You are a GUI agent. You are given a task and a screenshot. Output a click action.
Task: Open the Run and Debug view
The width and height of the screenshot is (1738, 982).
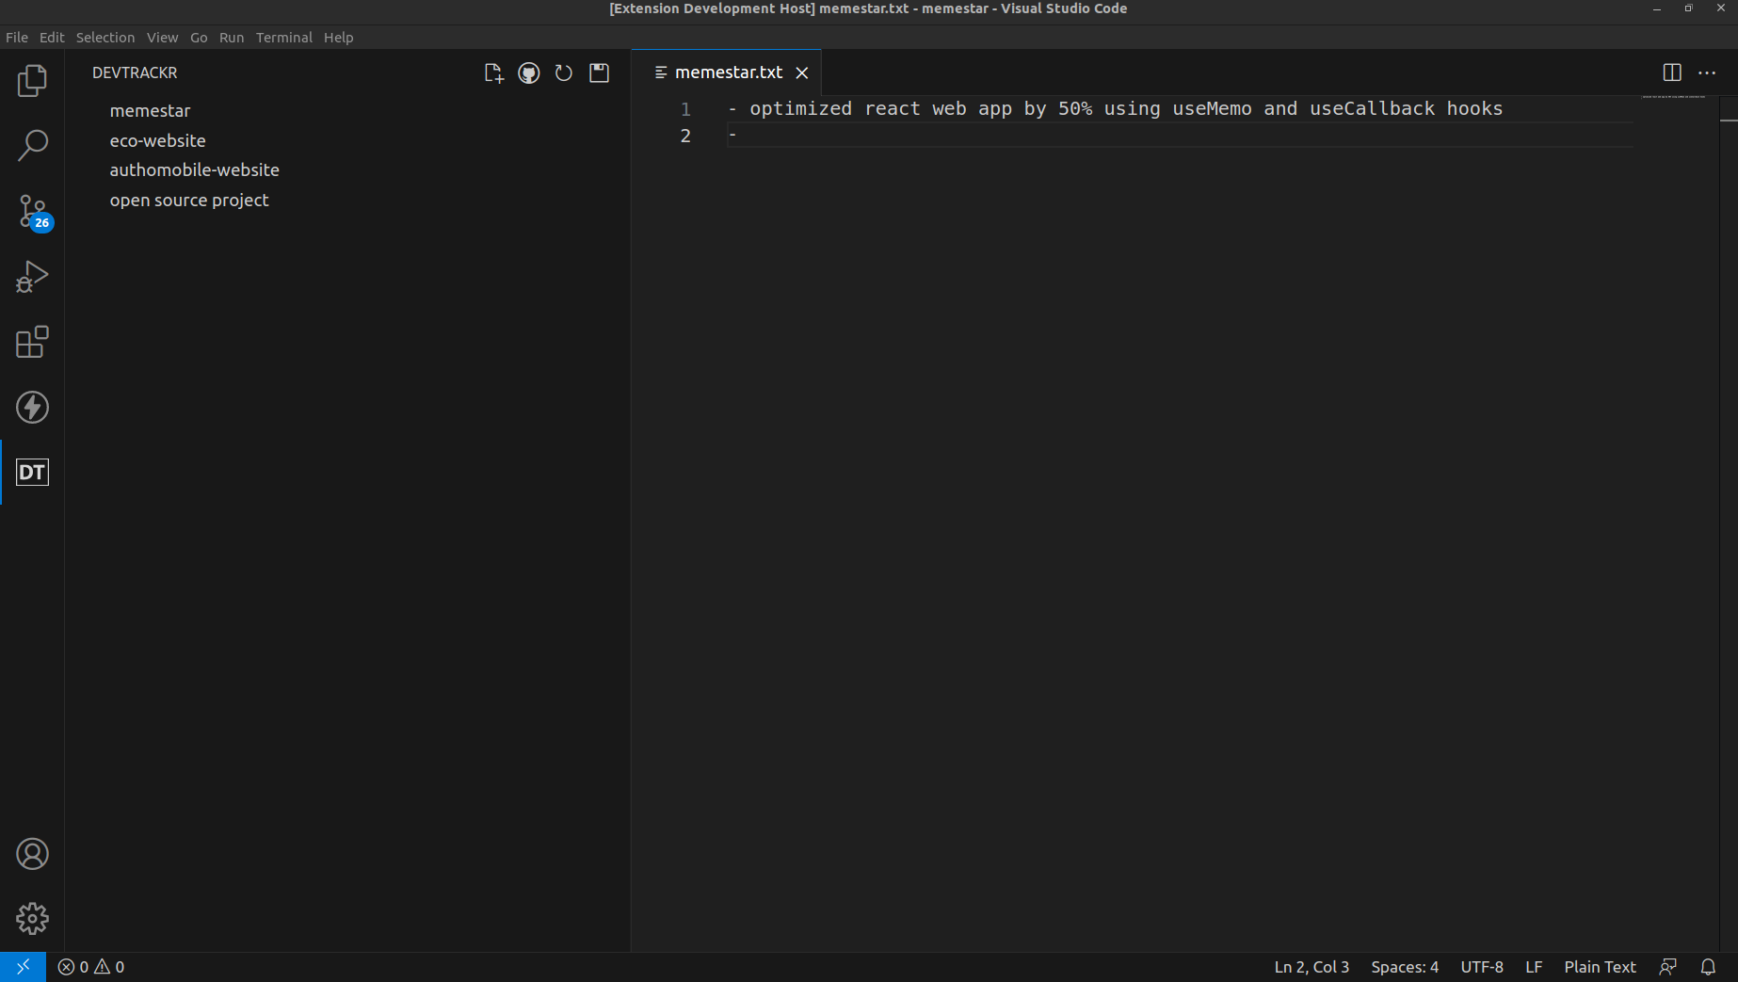[x=32, y=277]
